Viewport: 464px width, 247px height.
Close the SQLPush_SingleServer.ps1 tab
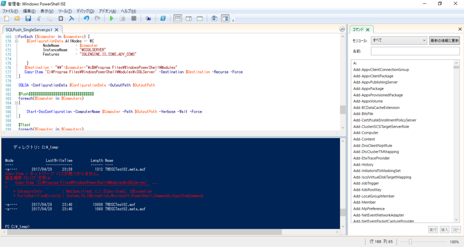pyautogui.click(x=57, y=29)
